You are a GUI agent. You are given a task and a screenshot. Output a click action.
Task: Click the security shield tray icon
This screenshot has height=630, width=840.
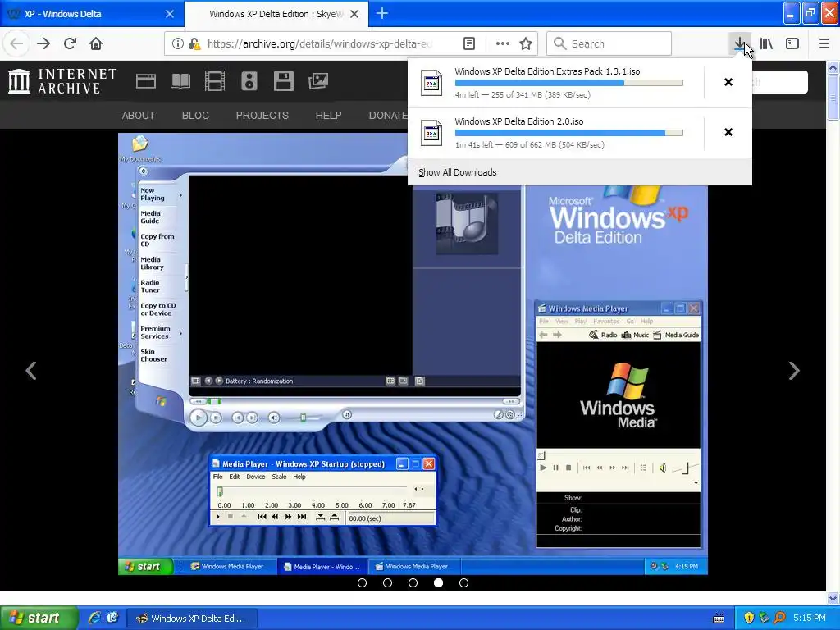(x=749, y=619)
